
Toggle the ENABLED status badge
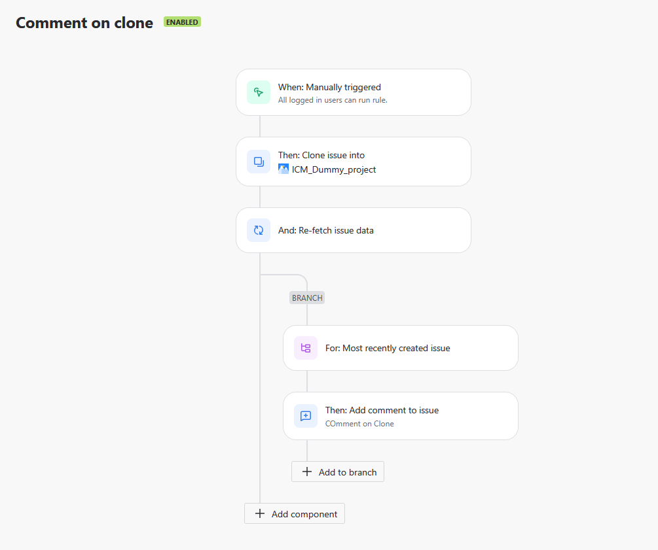point(181,22)
